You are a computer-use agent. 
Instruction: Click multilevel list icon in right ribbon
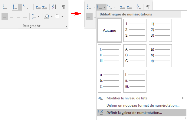110,7
